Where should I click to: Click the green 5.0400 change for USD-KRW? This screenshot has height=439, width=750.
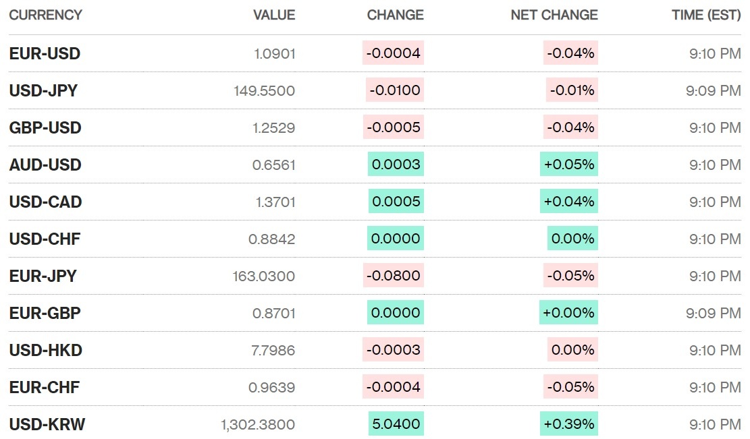click(396, 424)
